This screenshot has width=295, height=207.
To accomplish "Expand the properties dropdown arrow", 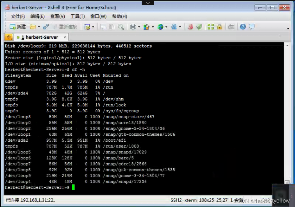I will tap(93, 27).
